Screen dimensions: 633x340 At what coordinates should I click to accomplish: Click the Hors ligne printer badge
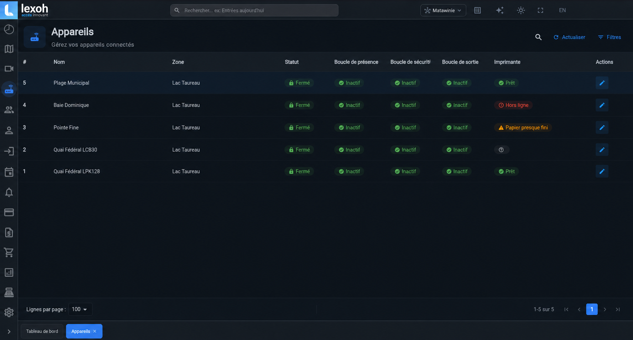click(513, 105)
